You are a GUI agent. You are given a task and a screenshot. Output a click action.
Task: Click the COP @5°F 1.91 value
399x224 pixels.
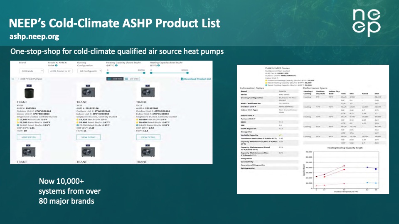(32, 128)
